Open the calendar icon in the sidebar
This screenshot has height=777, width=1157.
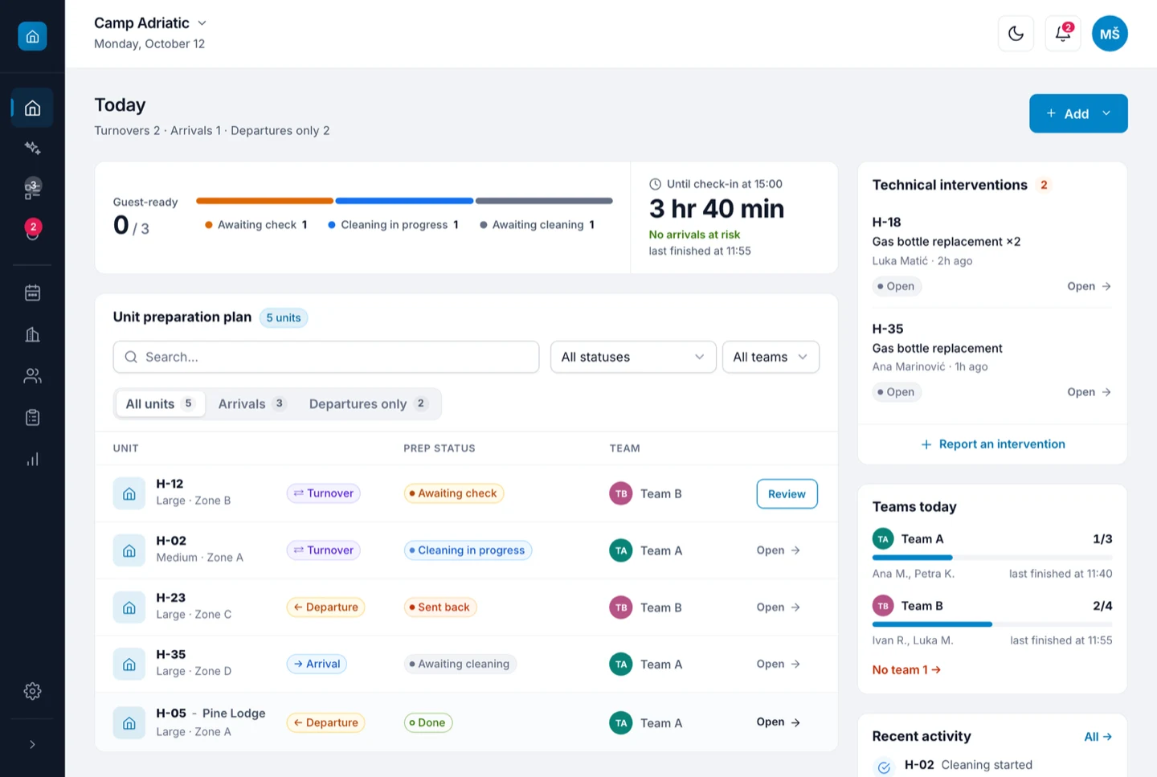[32, 292]
